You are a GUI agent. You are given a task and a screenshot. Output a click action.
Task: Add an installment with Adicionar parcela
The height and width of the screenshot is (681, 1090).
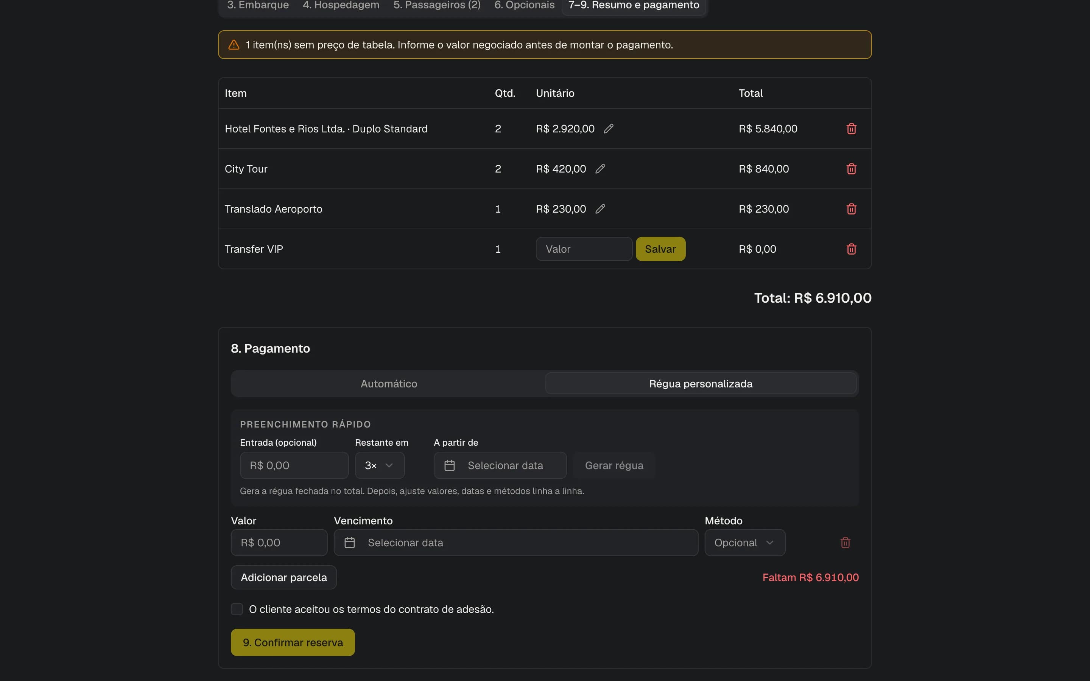284,577
